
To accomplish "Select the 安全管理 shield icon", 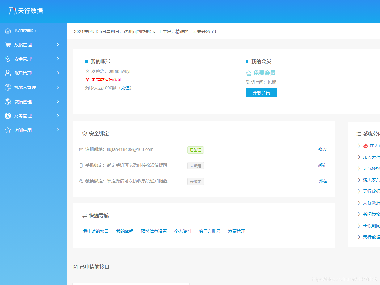I will point(7,59).
